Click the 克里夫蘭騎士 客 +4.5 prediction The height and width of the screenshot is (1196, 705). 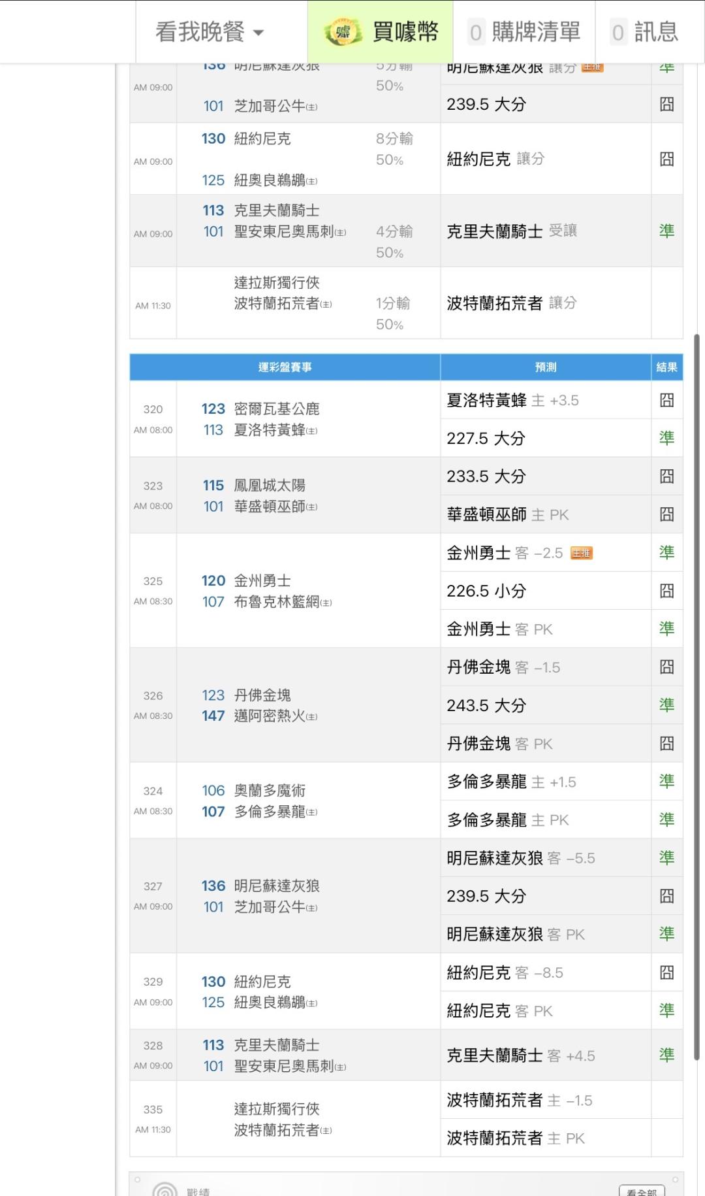520,1055
